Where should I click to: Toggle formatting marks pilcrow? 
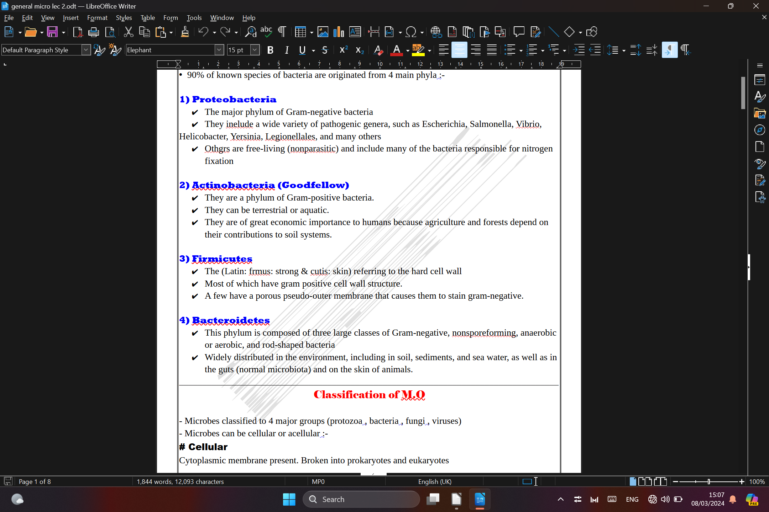[x=282, y=32]
